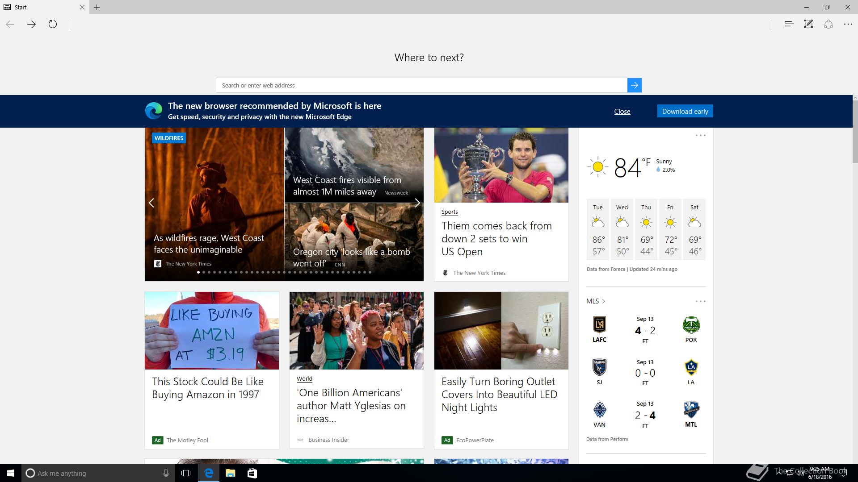The width and height of the screenshot is (858, 482).
Task: Go forward with the browser forward arrow
Action: coord(31,24)
